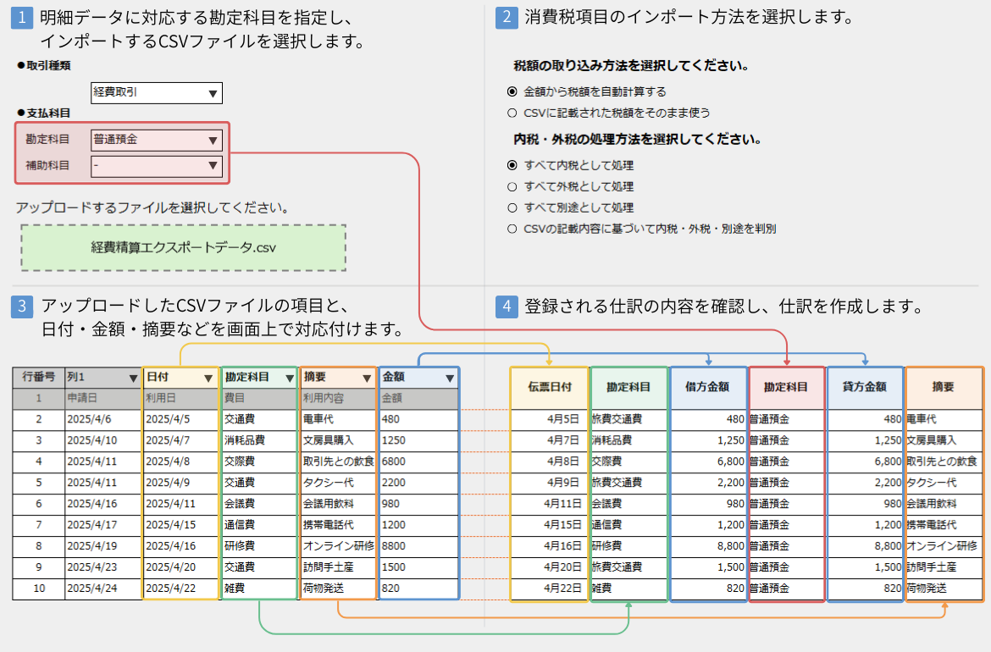This screenshot has height=652, width=991.
Task: Click the 経費精算エクスポートデータ.csv upload area
Action: tap(183, 248)
